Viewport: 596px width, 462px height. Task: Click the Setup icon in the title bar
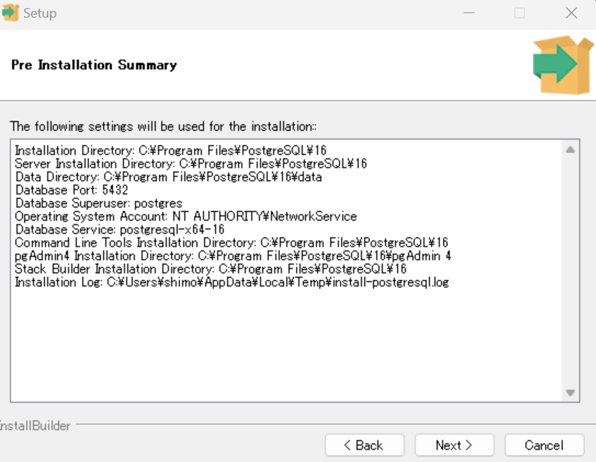(x=10, y=12)
